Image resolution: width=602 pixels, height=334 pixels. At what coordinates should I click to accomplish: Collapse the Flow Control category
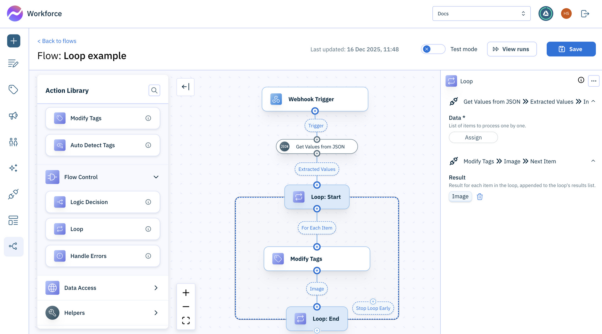(156, 177)
